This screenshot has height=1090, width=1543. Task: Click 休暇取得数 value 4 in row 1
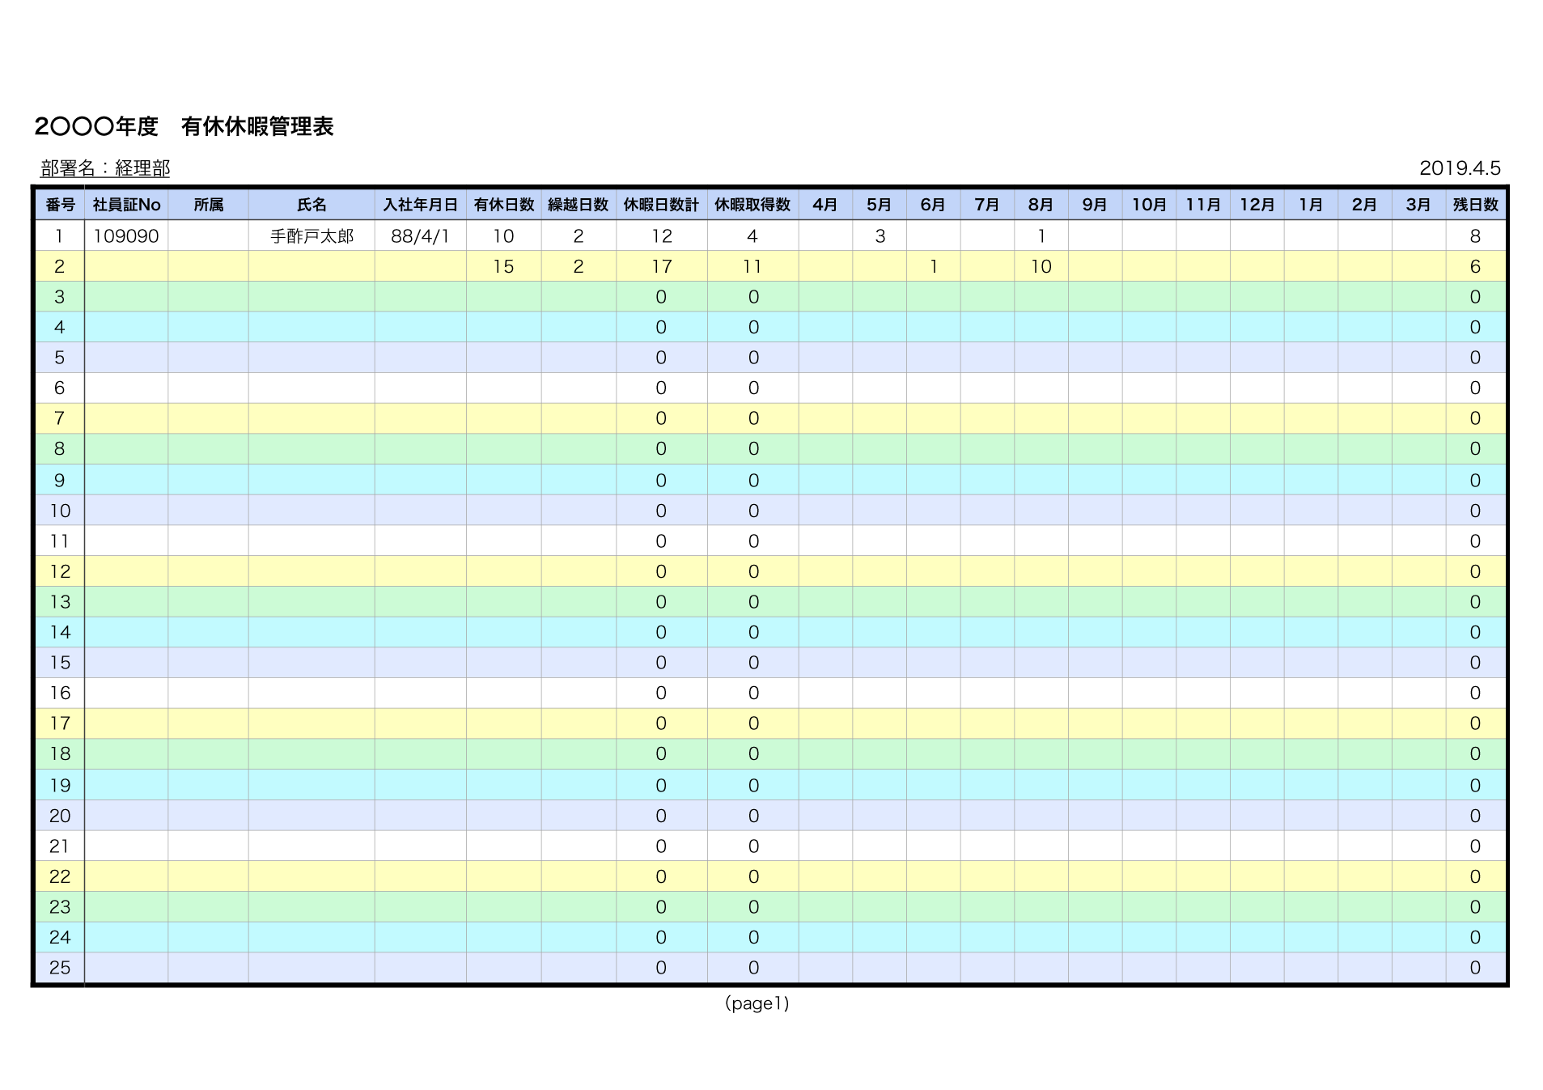click(752, 236)
